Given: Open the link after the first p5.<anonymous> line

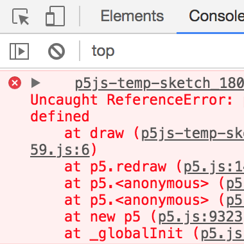Looking at the screenshot, I should click(235, 184).
